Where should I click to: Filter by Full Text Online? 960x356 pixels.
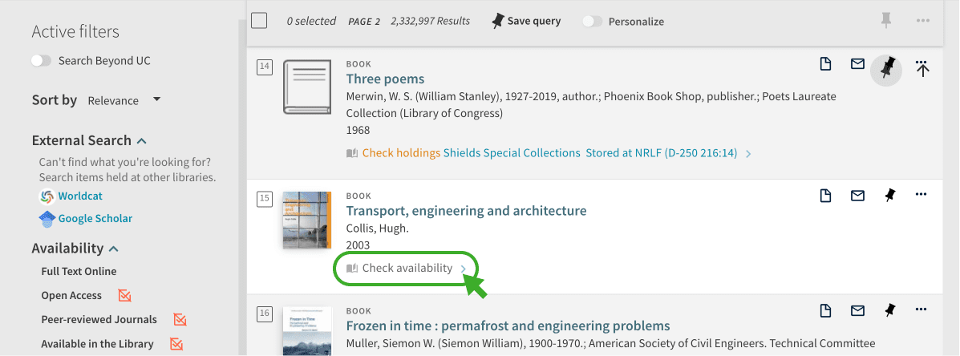[79, 272]
